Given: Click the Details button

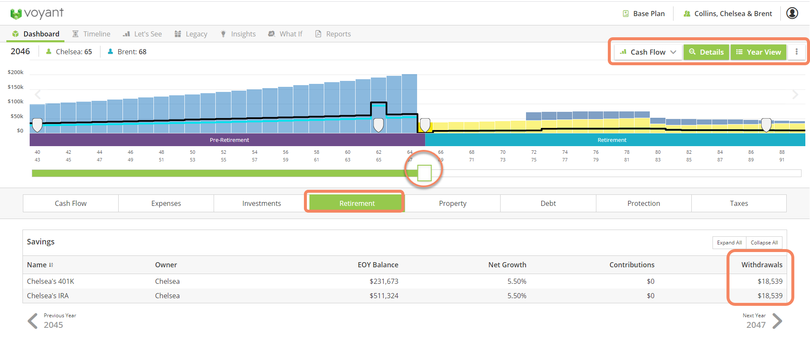Looking at the screenshot, I should point(706,52).
